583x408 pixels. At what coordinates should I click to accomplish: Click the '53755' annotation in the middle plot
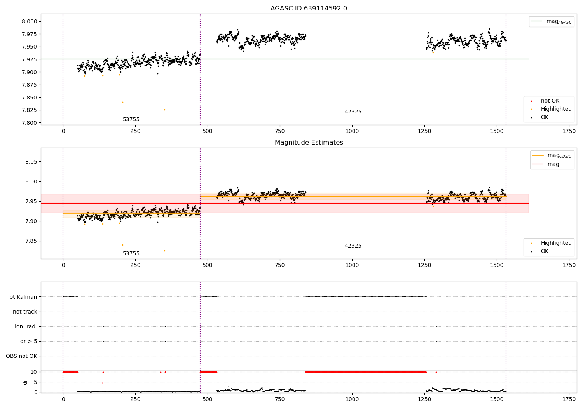coord(131,254)
